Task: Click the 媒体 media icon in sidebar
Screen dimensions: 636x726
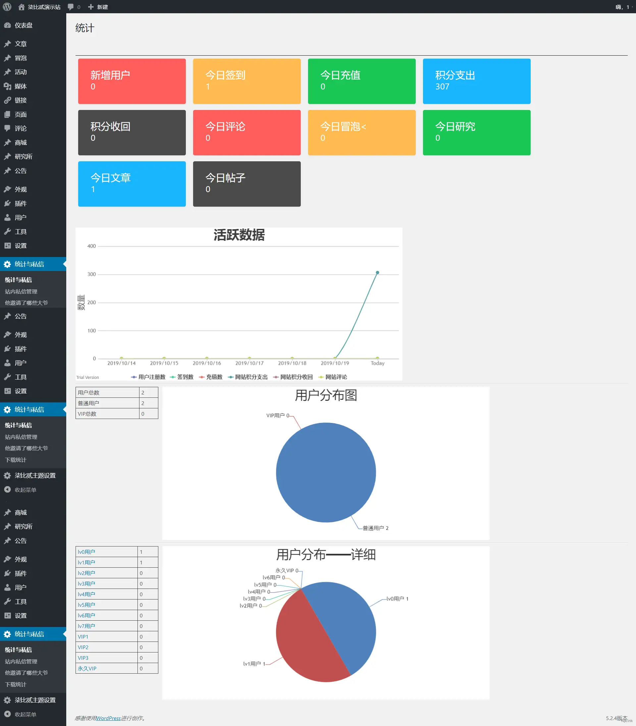Action: point(7,86)
